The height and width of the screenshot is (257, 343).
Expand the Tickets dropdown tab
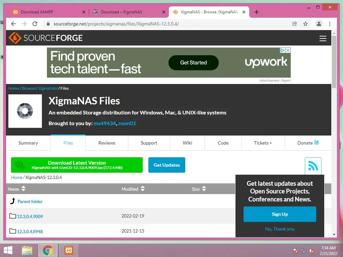coord(263,143)
